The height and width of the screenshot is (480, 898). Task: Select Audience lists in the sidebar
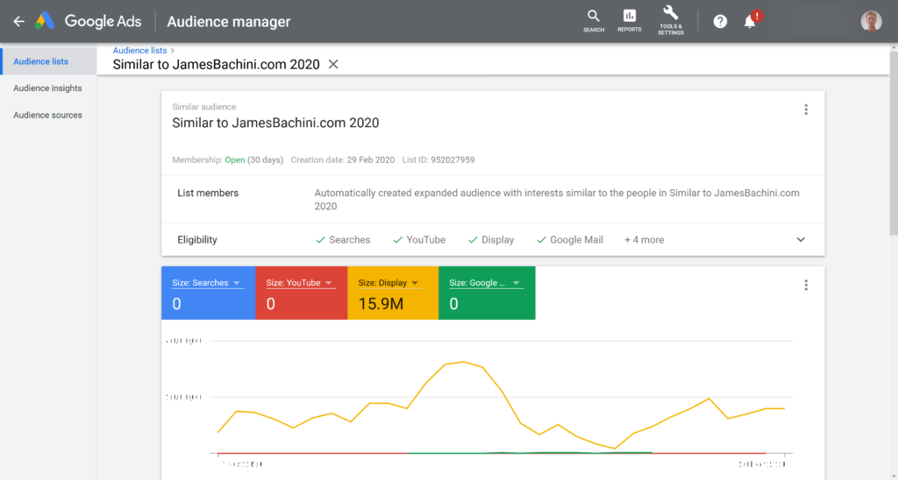click(48, 61)
